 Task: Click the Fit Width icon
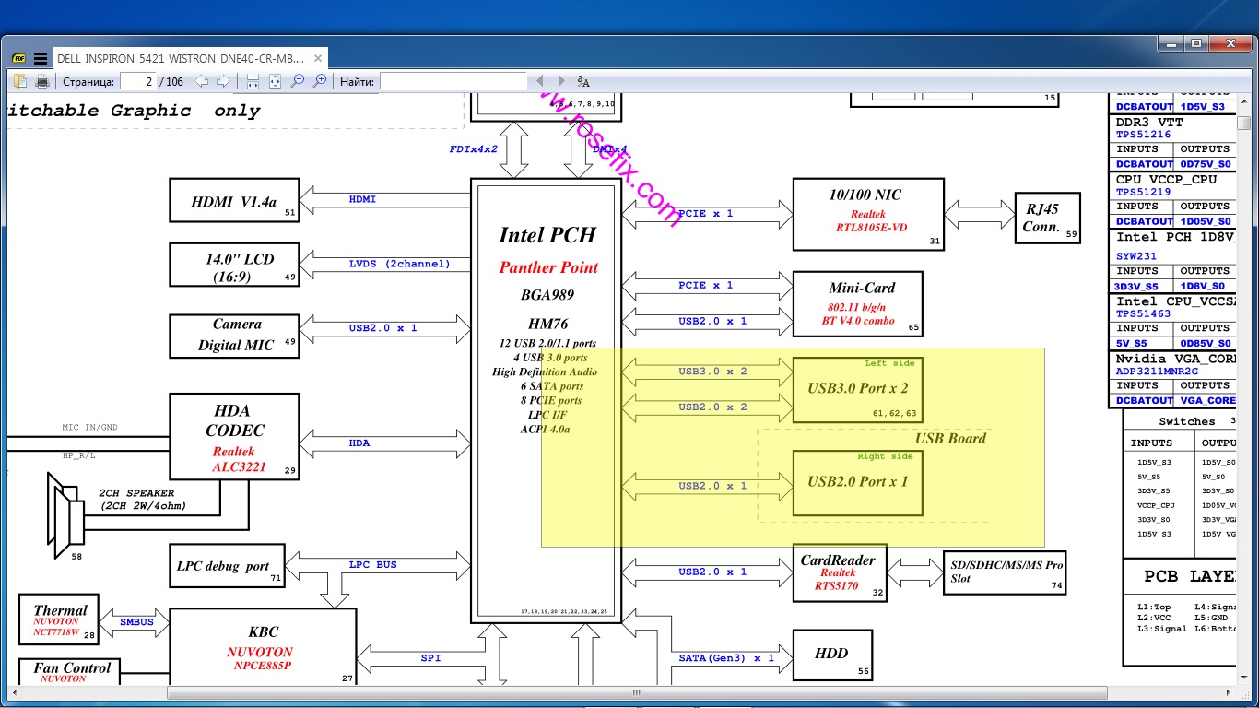coord(253,81)
